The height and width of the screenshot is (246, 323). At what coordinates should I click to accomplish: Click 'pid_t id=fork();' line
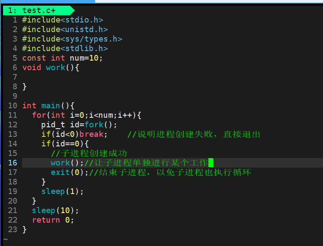(79, 125)
